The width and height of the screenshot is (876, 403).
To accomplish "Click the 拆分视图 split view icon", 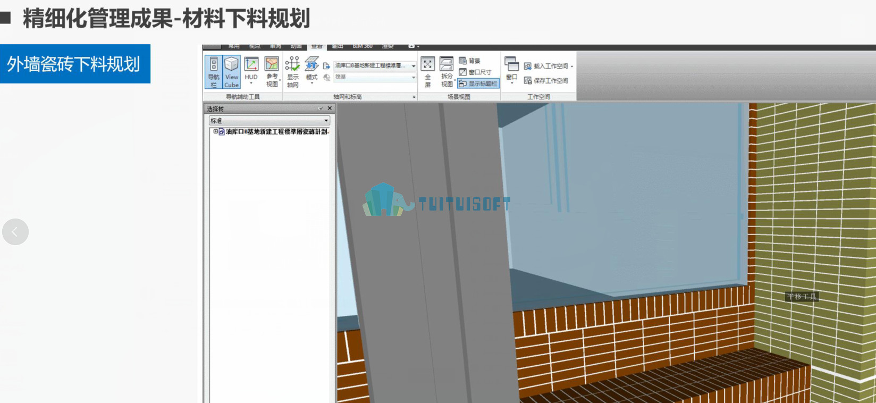I will 447,72.
